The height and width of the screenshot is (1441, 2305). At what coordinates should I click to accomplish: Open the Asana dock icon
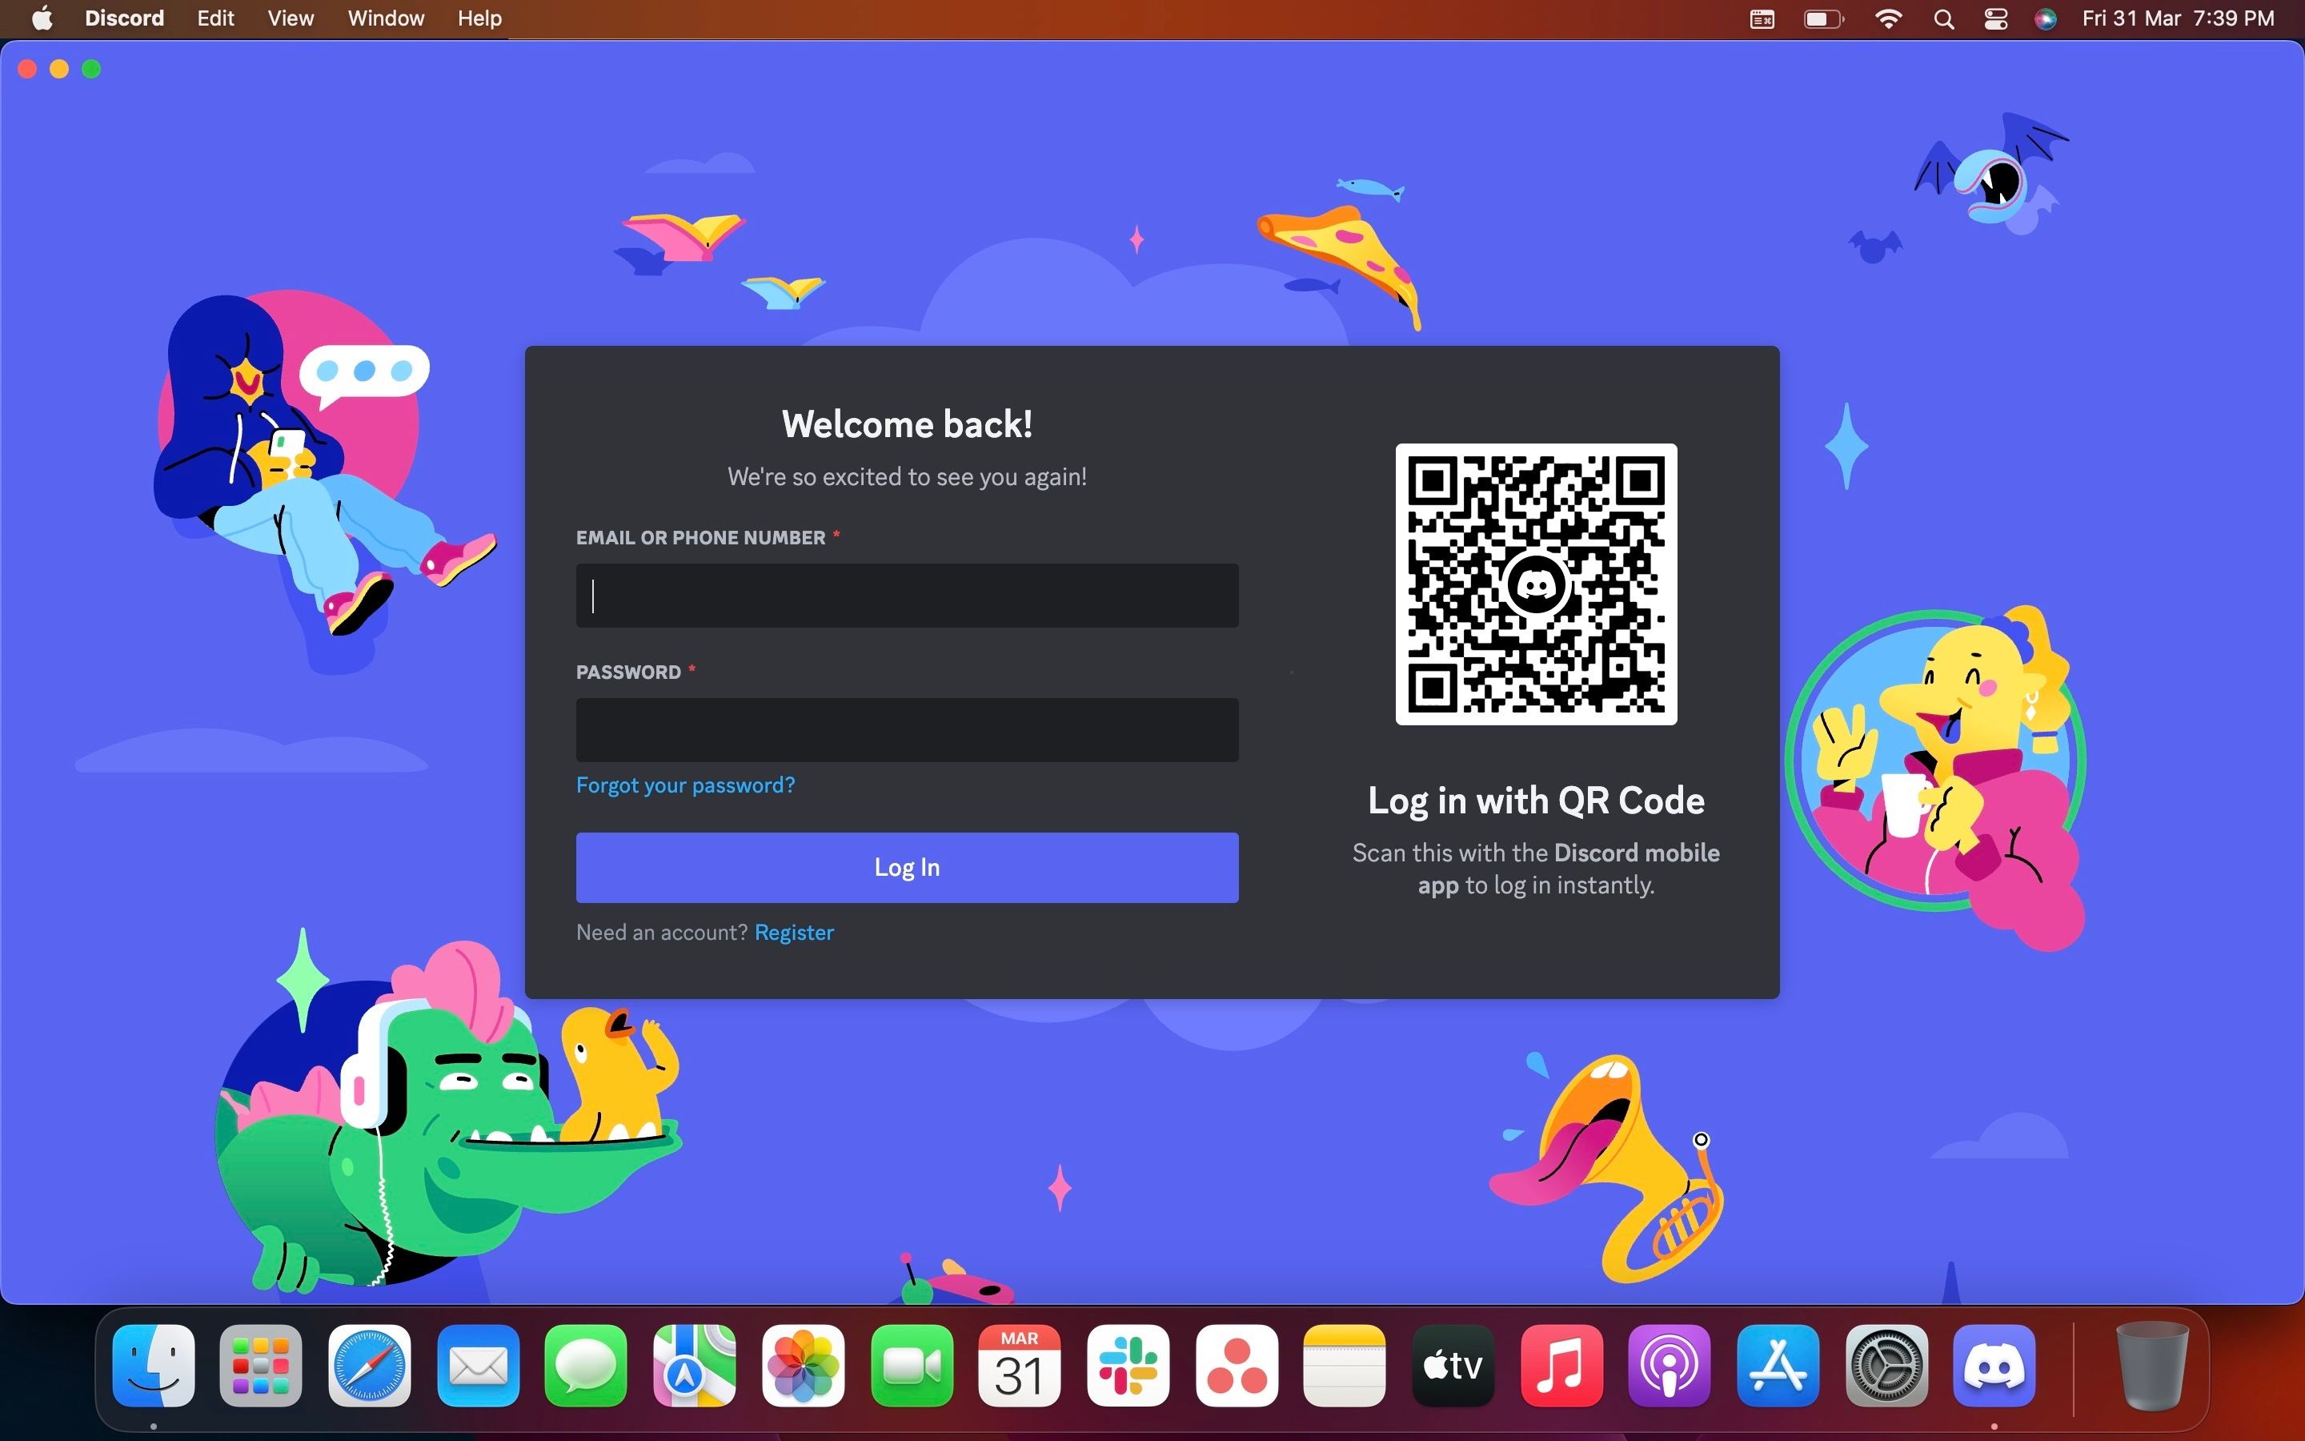click(1237, 1365)
